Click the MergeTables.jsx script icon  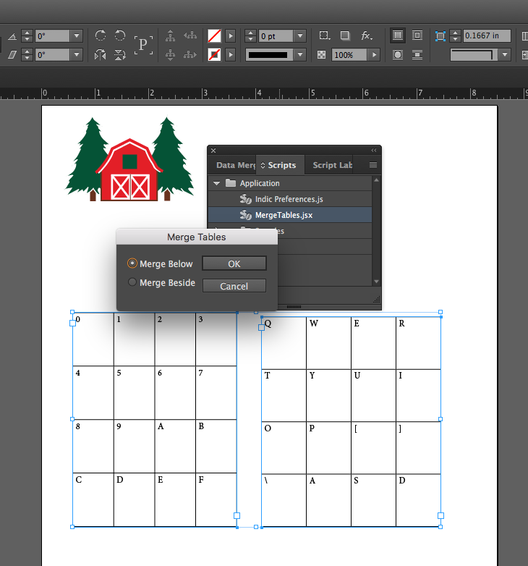(x=245, y=215)
